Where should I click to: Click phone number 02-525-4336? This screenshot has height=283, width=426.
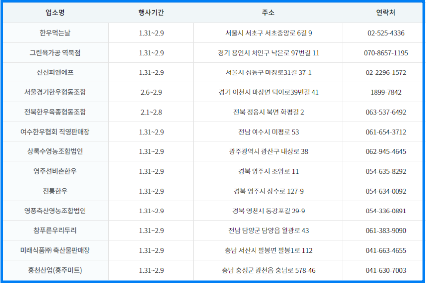click(386, 33)
